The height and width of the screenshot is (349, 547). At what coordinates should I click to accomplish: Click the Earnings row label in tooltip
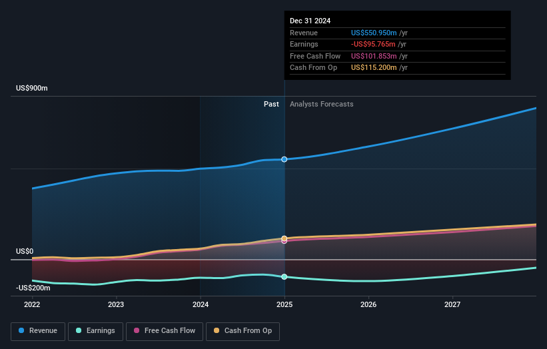click(304, 44)
